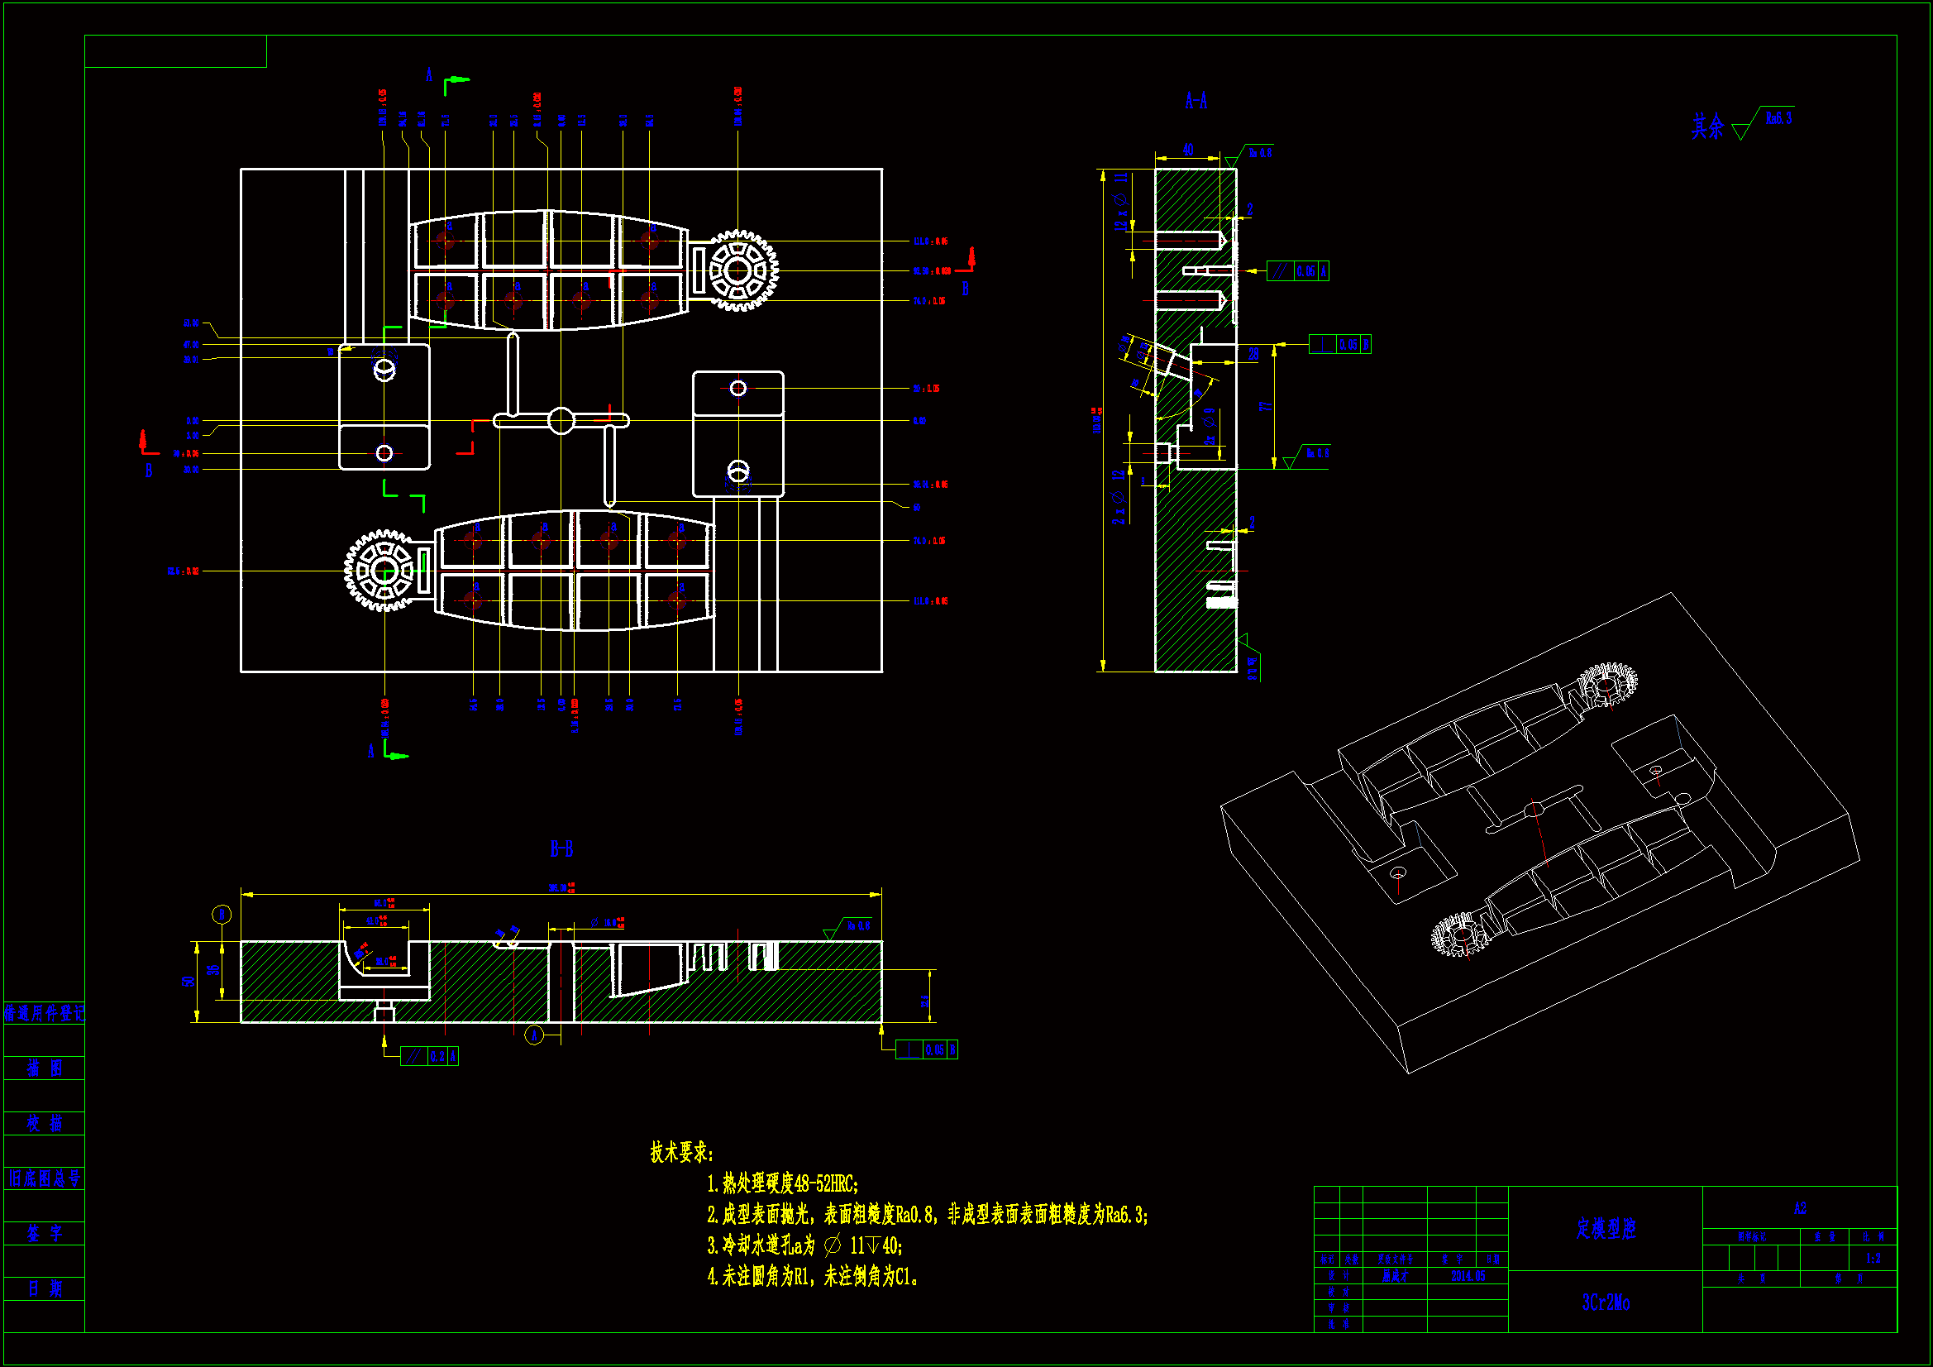The image size is (1933, 1367).
Task: Click the A-A section view title
Action: [1196, 102]
